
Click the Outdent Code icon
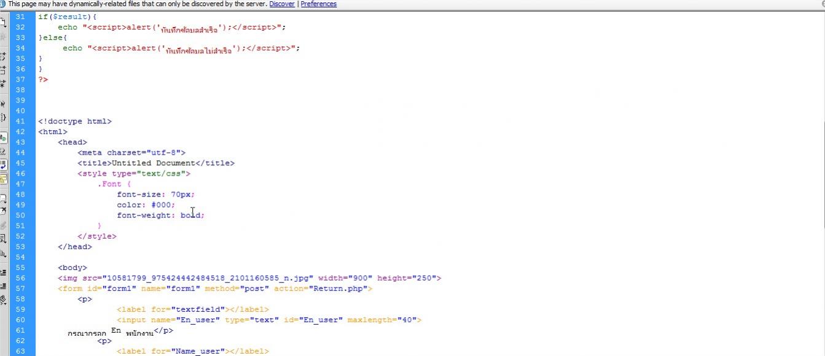[x=3, y=286]
